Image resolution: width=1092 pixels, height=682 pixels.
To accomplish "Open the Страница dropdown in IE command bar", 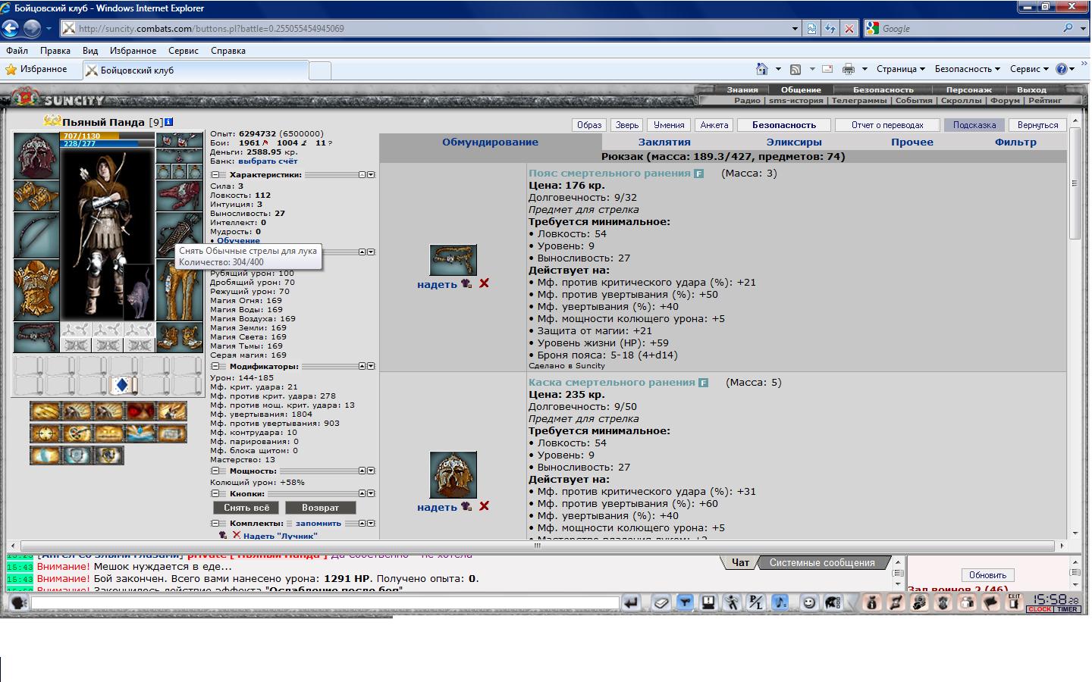I will [x=900, y=69].
